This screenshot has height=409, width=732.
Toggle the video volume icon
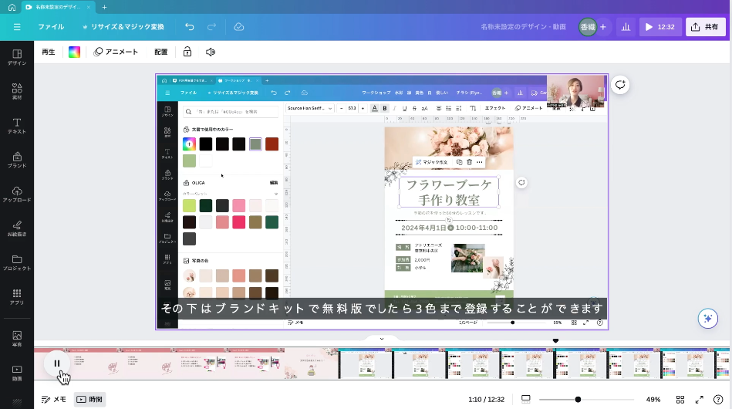[x=211, y=52]
